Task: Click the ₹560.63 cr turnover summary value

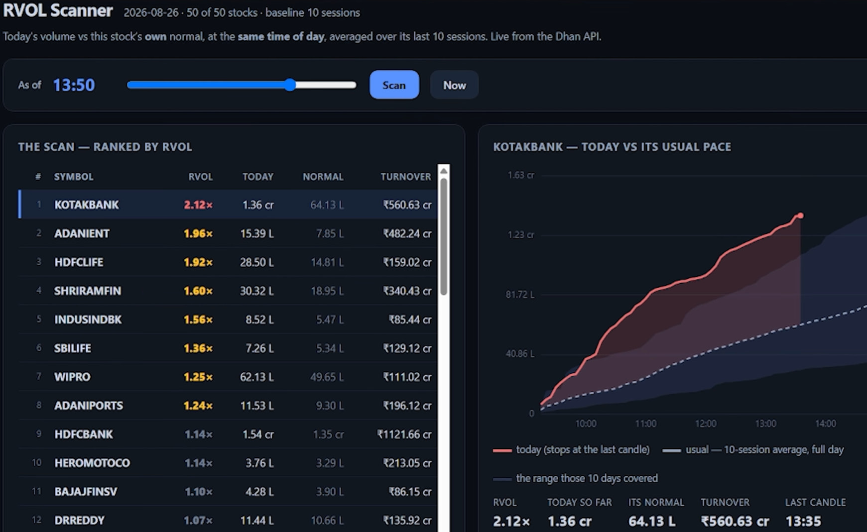Action: tap(735, 521)
